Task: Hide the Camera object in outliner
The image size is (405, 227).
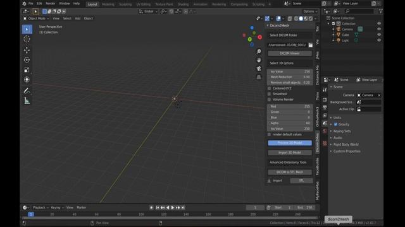Action: 379,29
